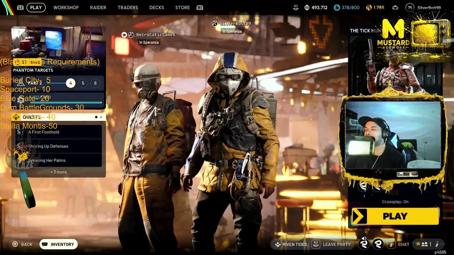Click the circular emblem icon left of Chat
This screenshot has height=255, width=454.
point(378,244)
